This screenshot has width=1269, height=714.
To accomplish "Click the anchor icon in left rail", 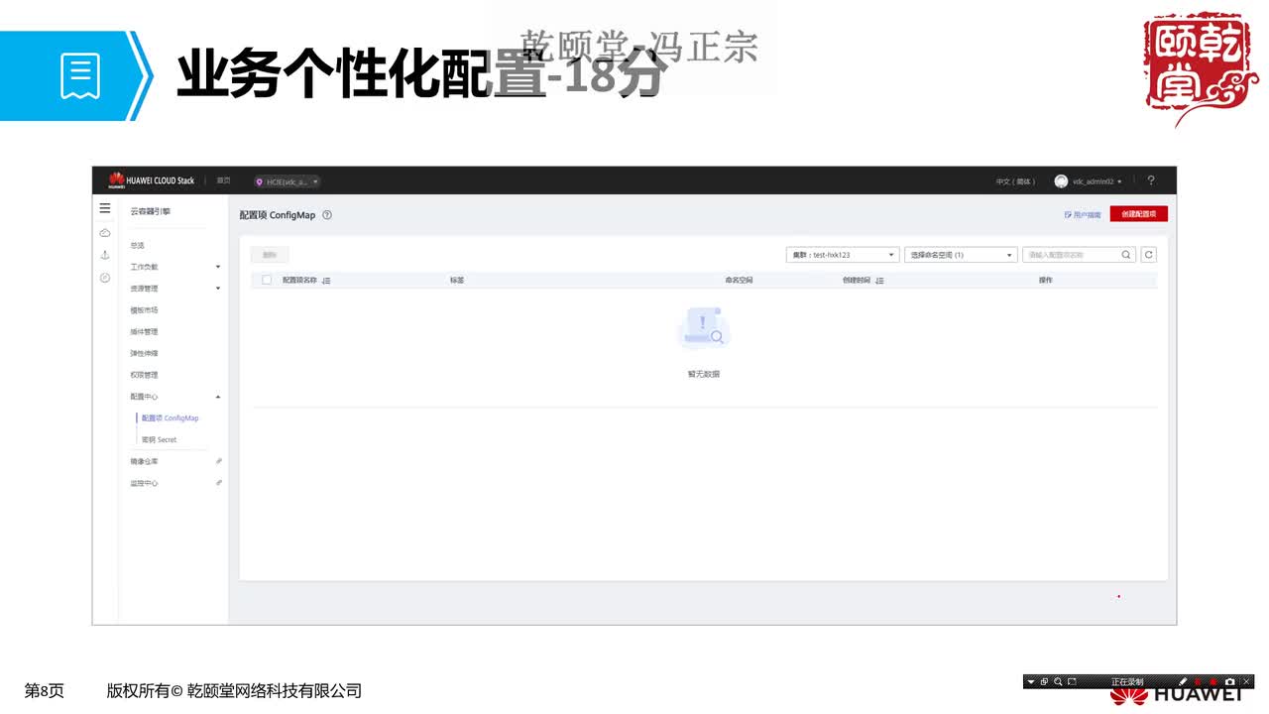I will tap(105, 256).
